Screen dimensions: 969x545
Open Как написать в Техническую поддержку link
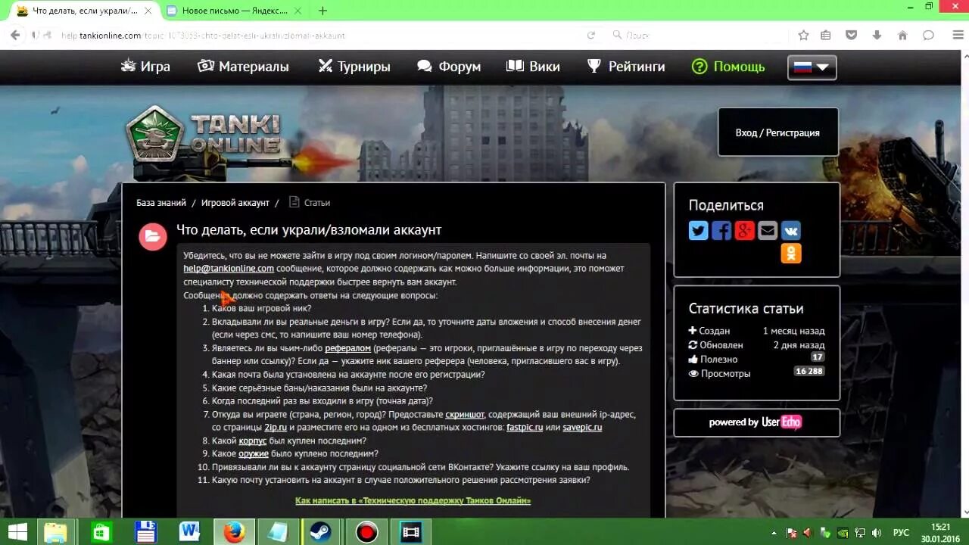click(x=413, y=500)
